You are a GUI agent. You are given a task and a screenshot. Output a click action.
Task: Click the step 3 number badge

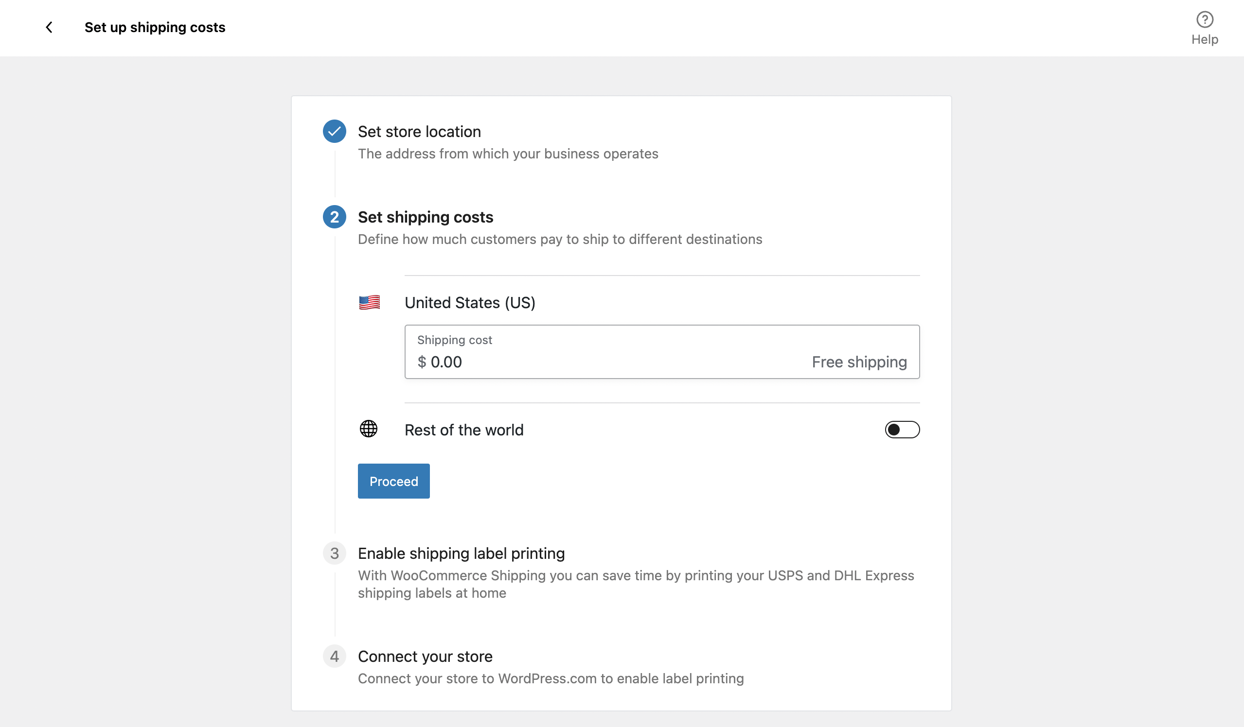tap(334, 554)
